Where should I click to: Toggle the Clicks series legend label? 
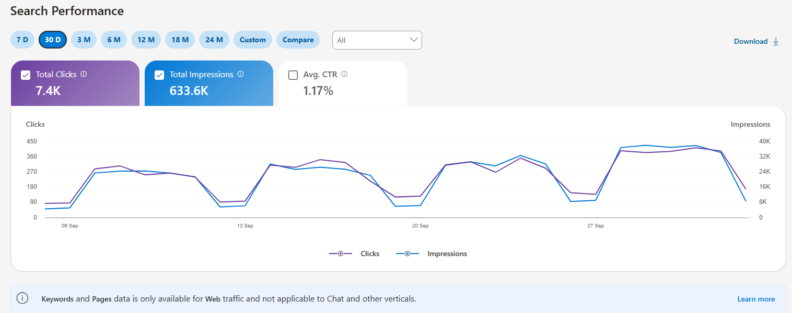click(370, 254)
